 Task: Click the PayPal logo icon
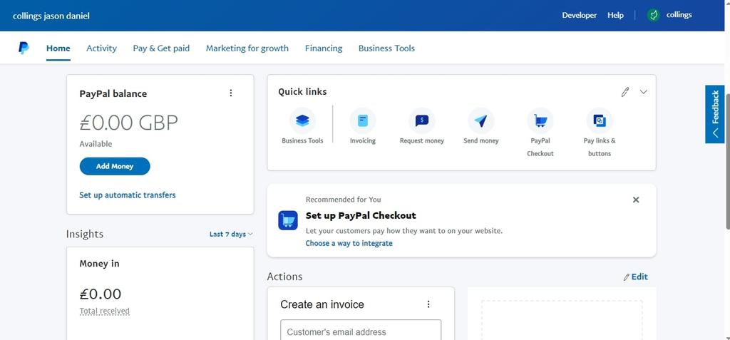pyautogui.click(x=24, y=48)
